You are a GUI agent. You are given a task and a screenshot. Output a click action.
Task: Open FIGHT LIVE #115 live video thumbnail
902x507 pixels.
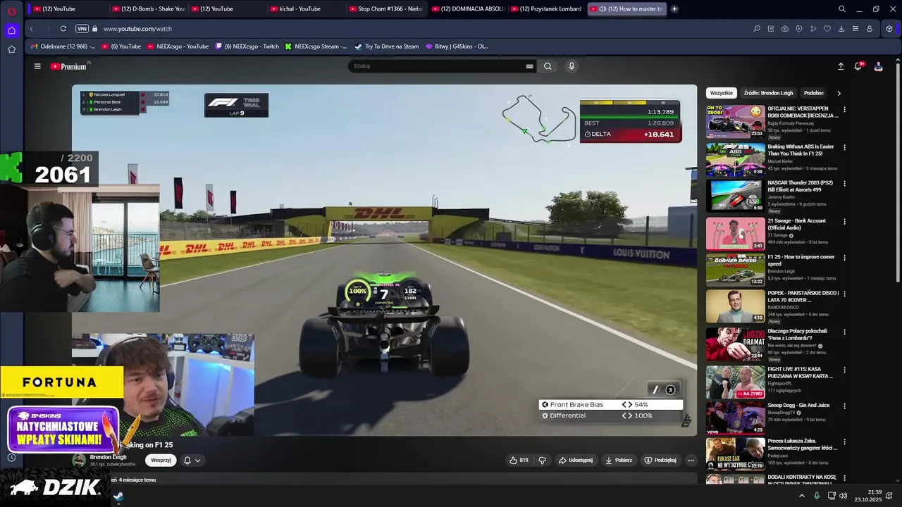[x=736, y=381]
